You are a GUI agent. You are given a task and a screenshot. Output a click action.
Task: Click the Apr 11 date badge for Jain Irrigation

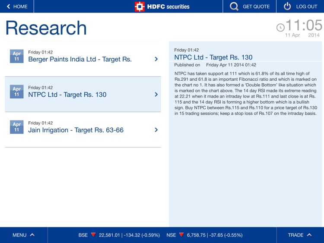16,127
